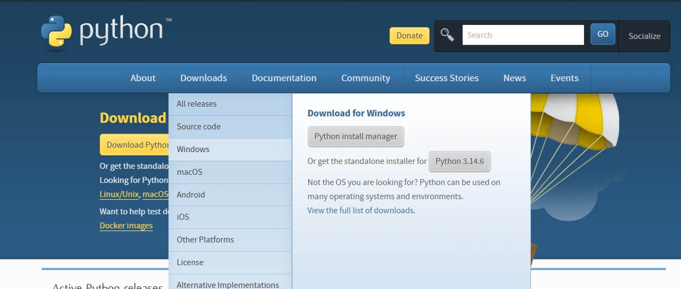The height and width of the screenshot is (289, 681).
Task: Expand the Community menu
Action: click(365, 78)
